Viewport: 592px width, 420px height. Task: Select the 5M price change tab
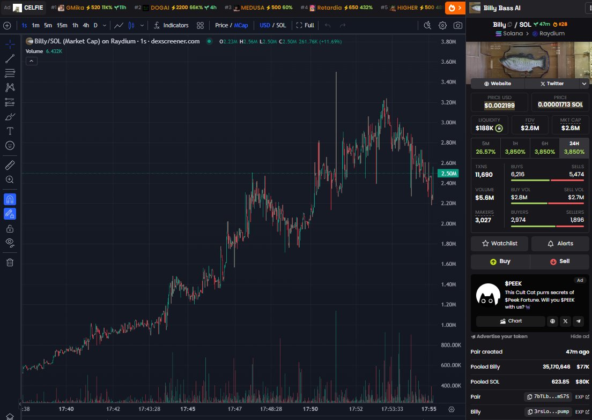tap(485, 148)
